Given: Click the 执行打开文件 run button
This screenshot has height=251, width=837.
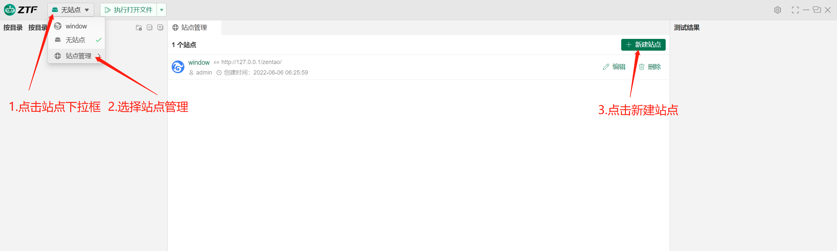Looking at the screenshot, I should click(129, 10).
